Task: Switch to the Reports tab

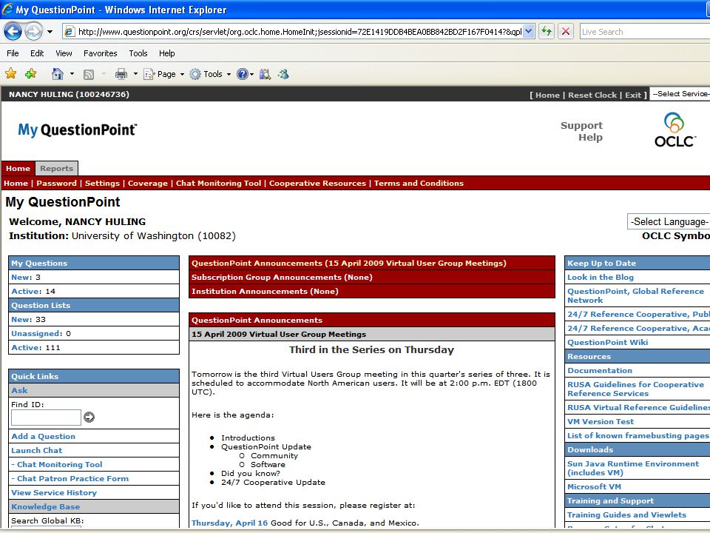Action: [57, 168]
